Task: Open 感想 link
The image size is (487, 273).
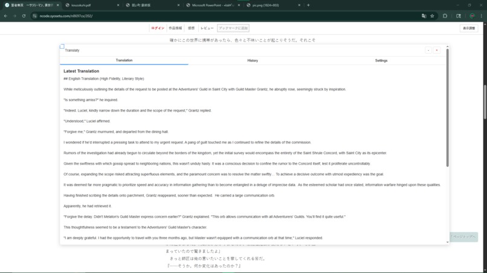Action: 192,28
